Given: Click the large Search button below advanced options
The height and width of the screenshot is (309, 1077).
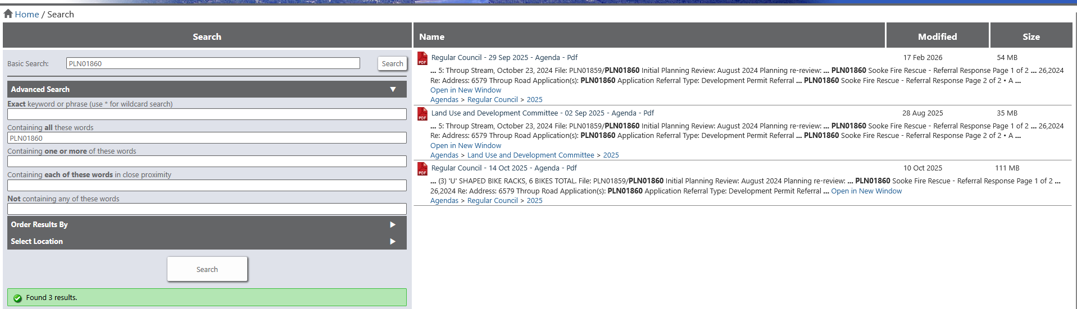Looking at the screenshot, I should click(207, 269).
